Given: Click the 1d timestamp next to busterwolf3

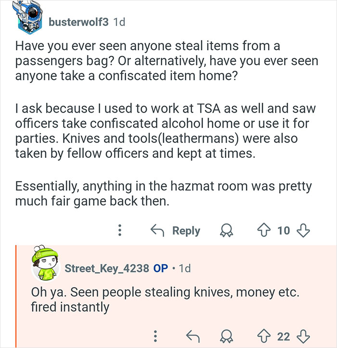Looking at the screenshot, I should tap(118, 22).
